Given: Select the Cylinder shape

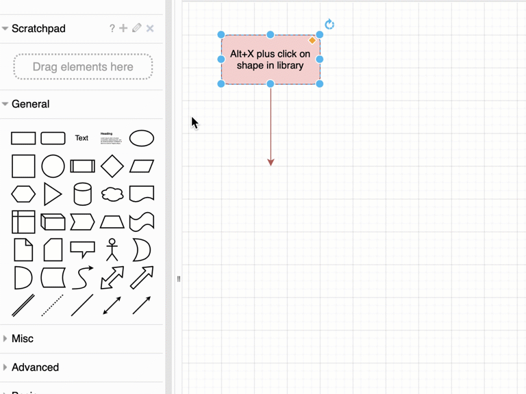Looking at the screenshot, I should pyautogui.click(x=82, y=194).
